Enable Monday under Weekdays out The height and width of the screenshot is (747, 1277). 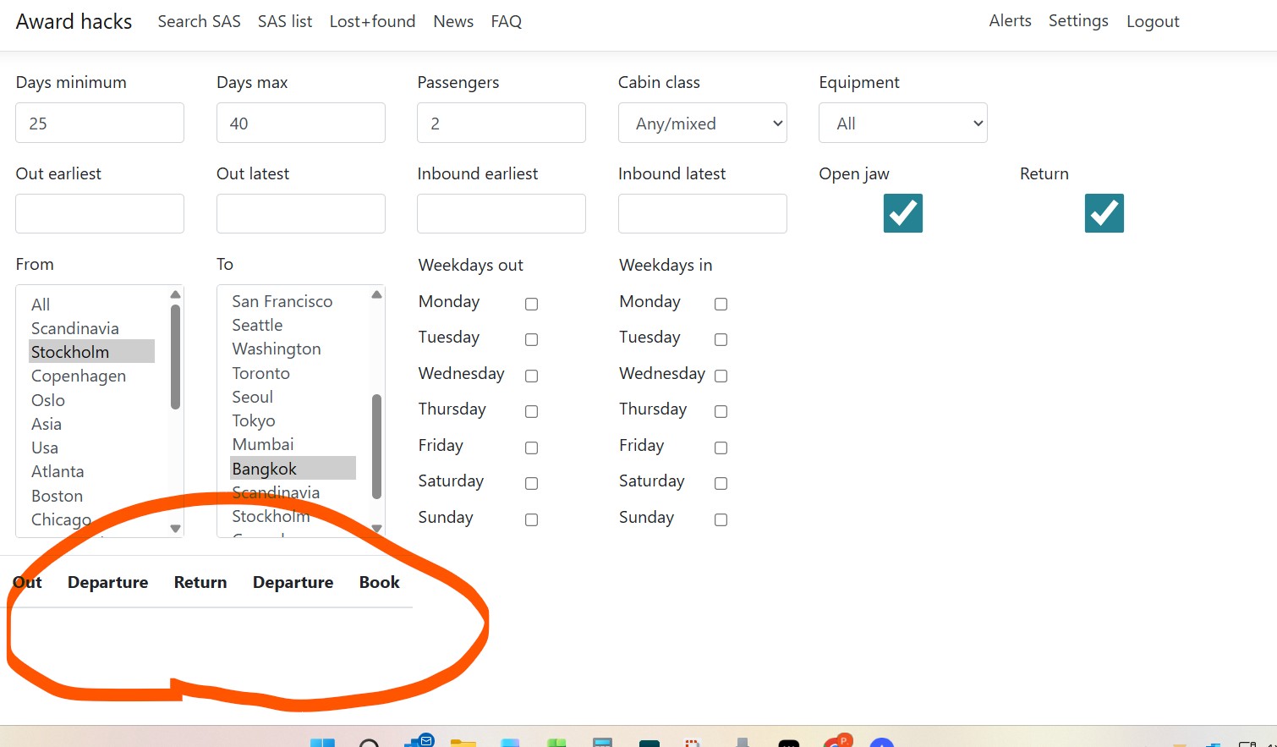(x=531, y=304)
